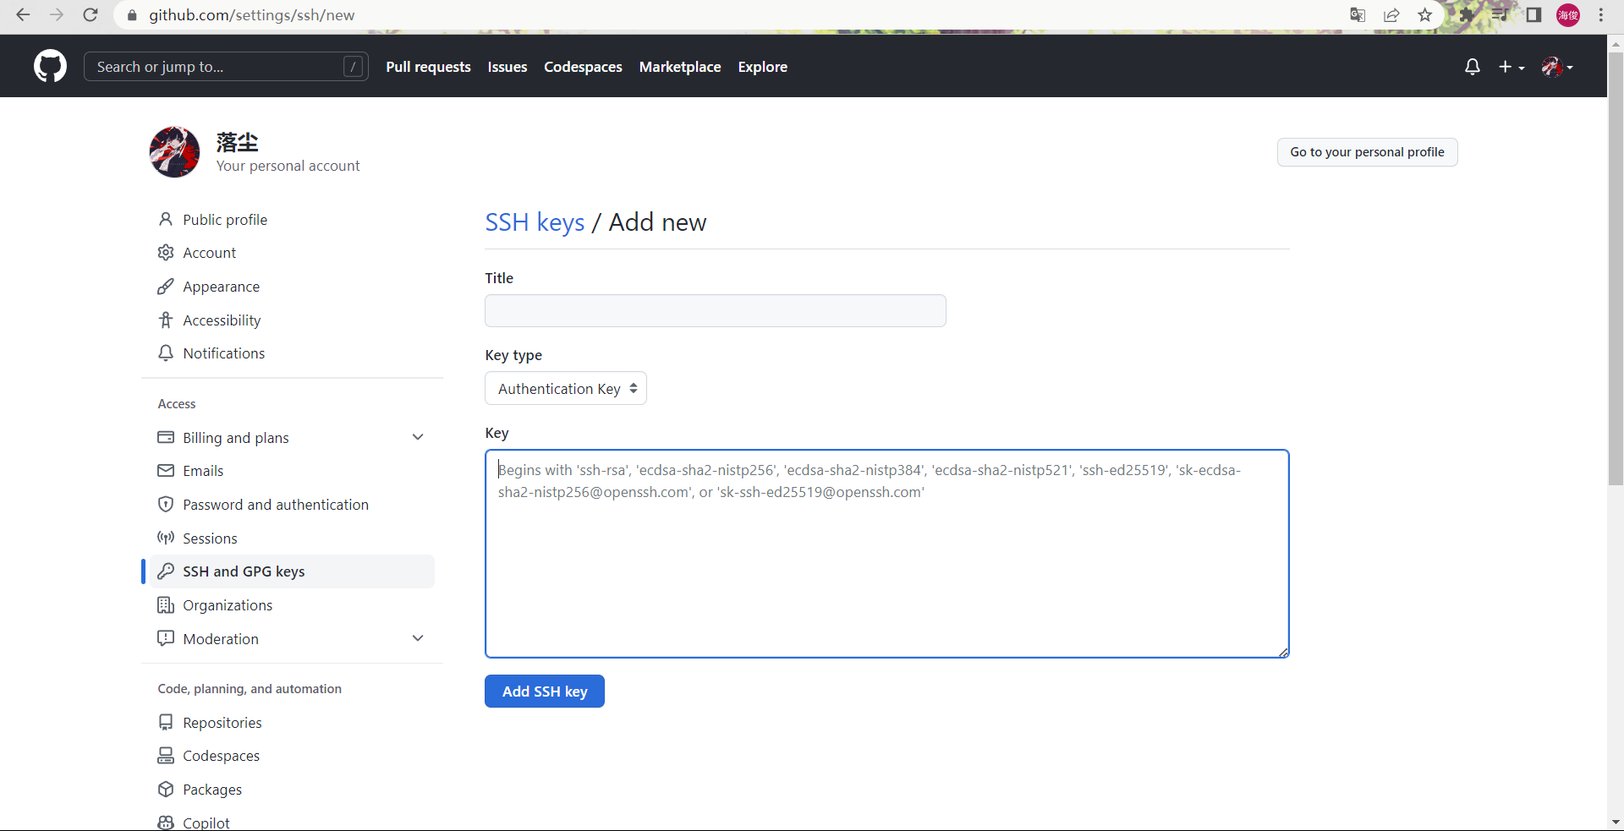This screenshot has height=831, width=1624.
Task: Select the Appearance paintbrush icon
Action: [166, 286]
